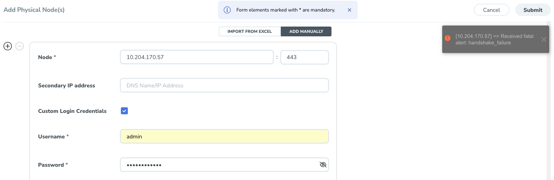
Task: Click the 'Secondary IP address' label
Action: 66,86
